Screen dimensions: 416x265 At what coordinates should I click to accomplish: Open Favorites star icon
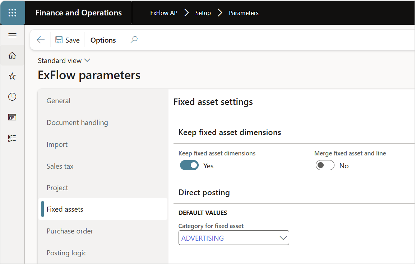pyautogui.click(x=13, y=76)
